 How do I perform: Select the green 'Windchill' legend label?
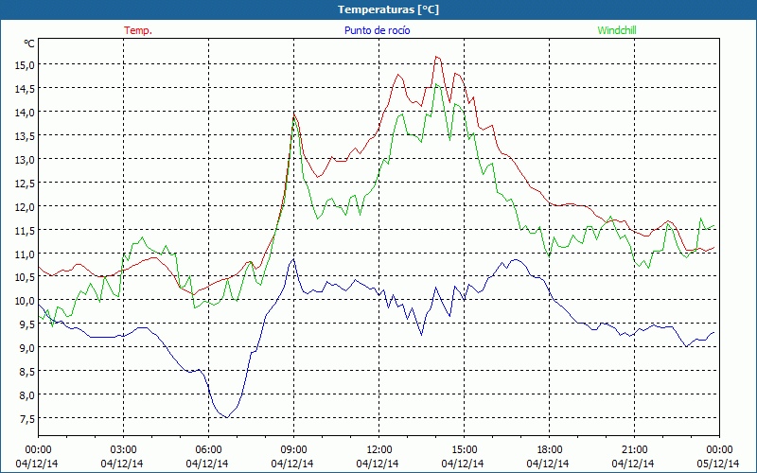coord(617,30)
